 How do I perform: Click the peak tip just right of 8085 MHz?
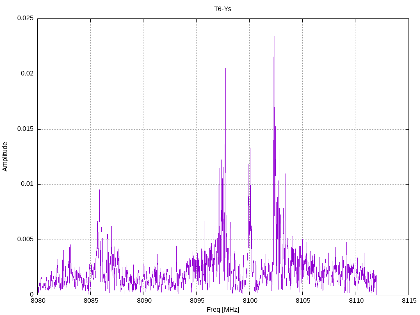point(99,190)
